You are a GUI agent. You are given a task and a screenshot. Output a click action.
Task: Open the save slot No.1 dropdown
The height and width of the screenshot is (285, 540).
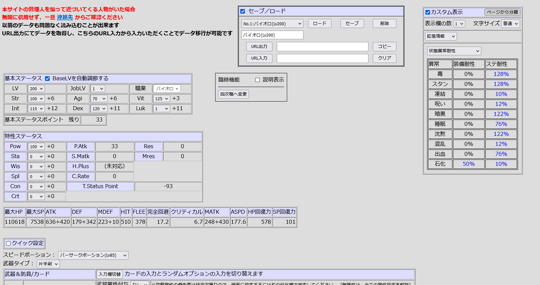[x=272, y=24]
